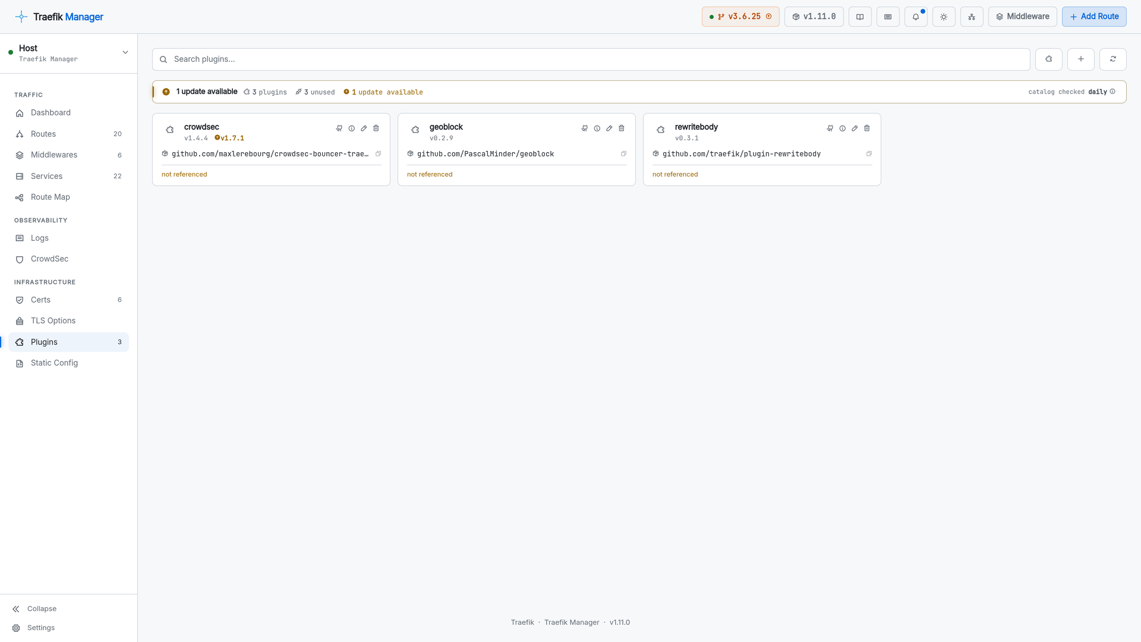Screen dimensions: 1141x642
Task: Navigate to Services
Action: (x=68, y=177)
